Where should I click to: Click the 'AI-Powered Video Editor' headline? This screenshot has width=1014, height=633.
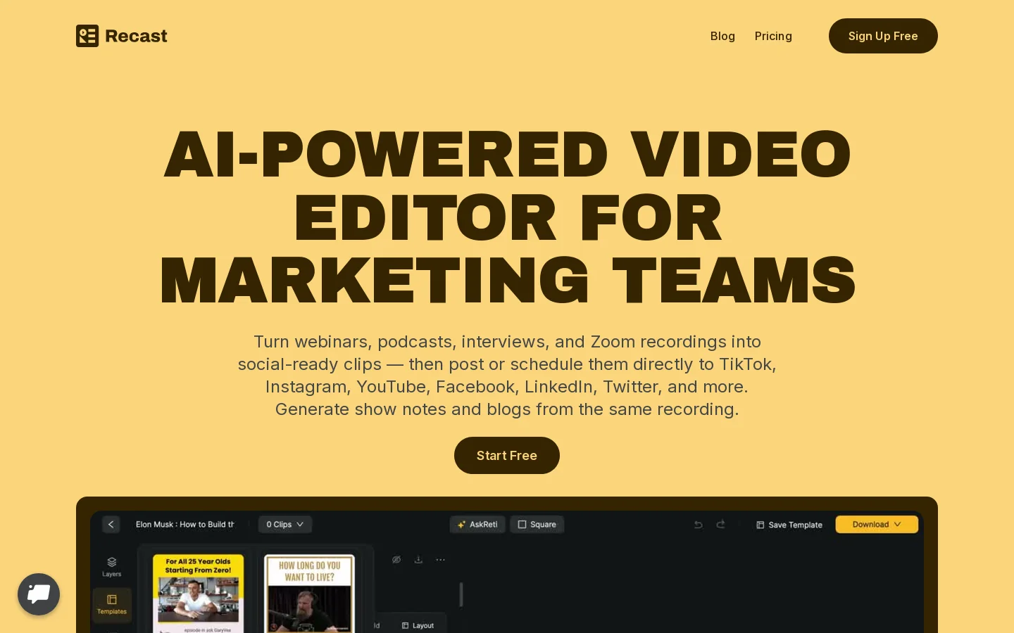pyautogui.click(x=507, y=217)
